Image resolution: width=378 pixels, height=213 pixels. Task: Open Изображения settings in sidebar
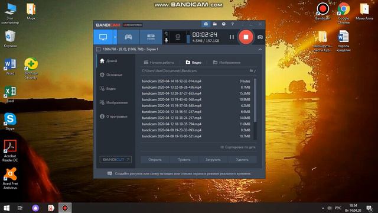coord(116,102)
